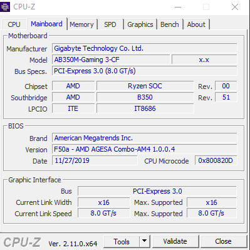This screenshot has width=250, height=250.
Task: Select Bus Specs value PCI-Express 3.0 (8.0 GT/s)
Action: (x=145, y=71)
